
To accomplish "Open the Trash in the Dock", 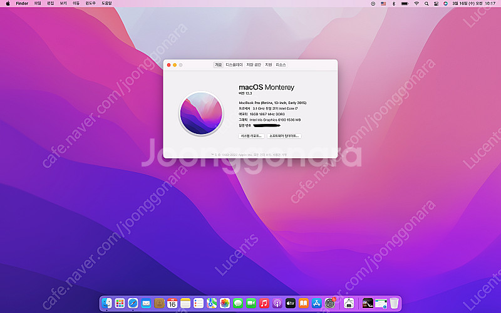I will 394,303.
